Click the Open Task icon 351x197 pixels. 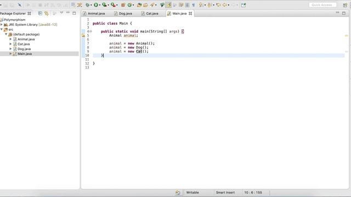point(145,5)
